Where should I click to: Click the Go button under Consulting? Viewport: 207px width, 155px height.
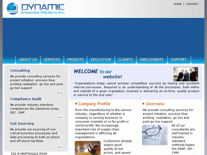coord(60,93)
